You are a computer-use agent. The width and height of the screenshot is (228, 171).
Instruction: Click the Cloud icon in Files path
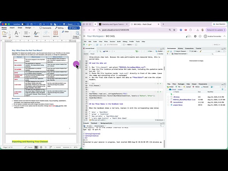pyautogui.click(x=170, y=89)
